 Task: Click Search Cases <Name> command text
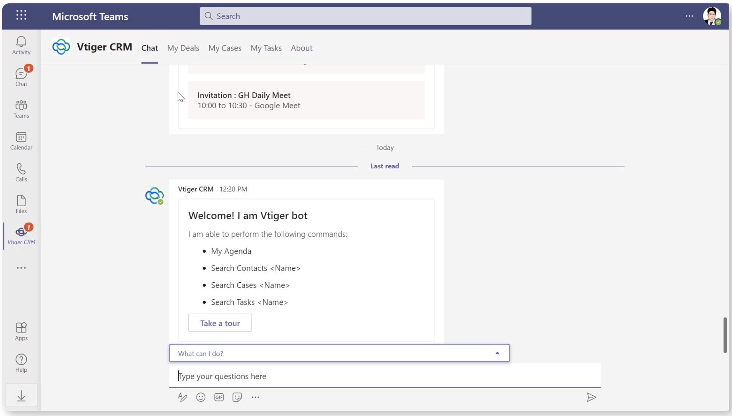[x=250, y=285]
